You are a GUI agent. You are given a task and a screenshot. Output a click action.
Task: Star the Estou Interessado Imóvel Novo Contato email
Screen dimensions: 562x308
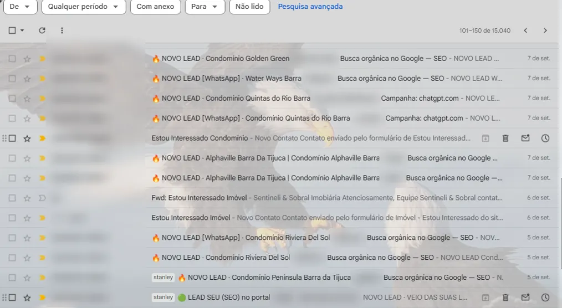coord(27,218)
